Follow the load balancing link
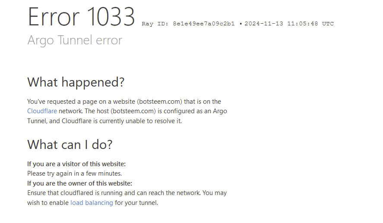The height and width of the screenshot is (223, 383). 92,203
